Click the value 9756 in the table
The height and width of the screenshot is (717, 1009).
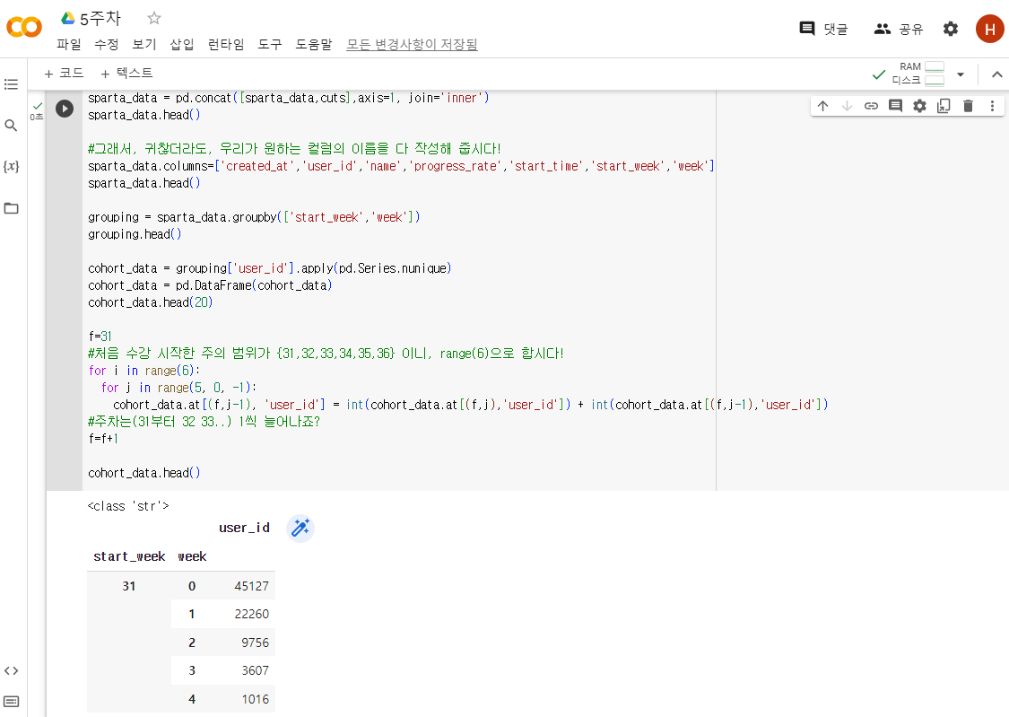click(256, 643)
